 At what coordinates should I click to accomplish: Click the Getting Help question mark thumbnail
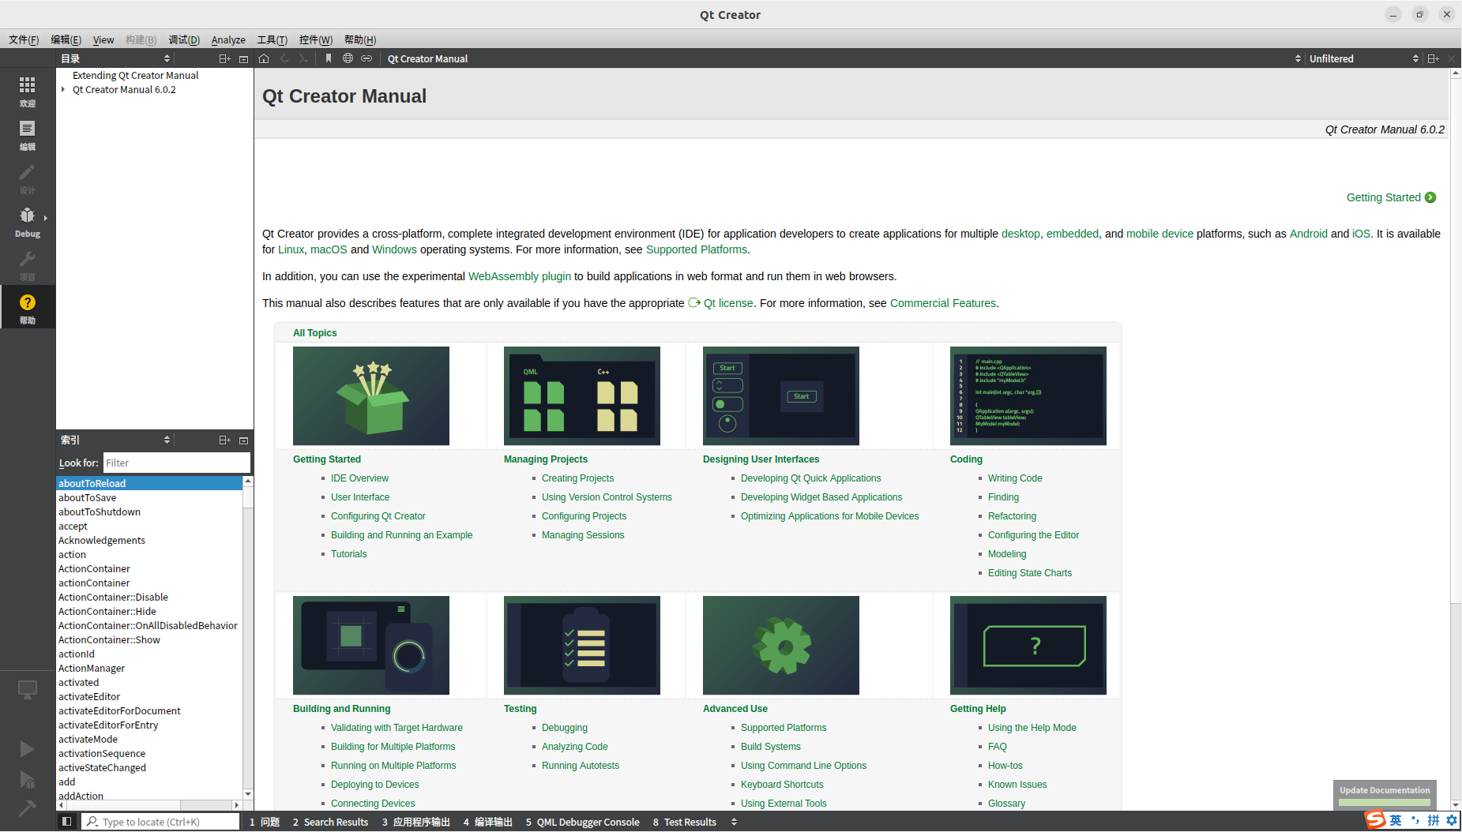[x=1028, y=646]
